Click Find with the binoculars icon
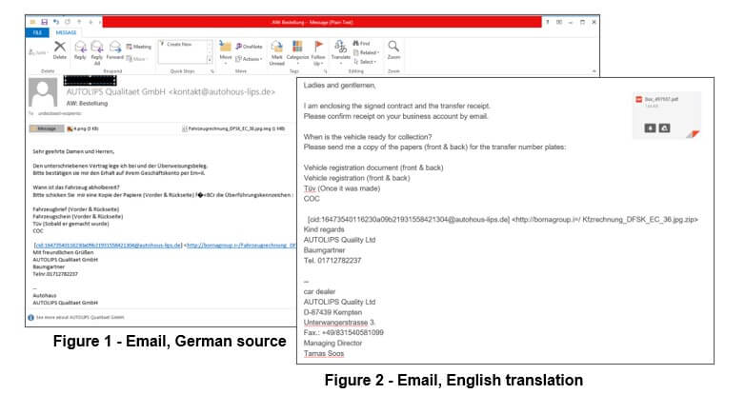The image size is (745, 414). (x=362, y=43)
